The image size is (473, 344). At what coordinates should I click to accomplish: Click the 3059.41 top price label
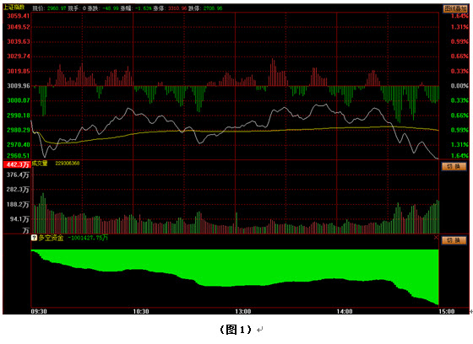click(x=19, y=16)
